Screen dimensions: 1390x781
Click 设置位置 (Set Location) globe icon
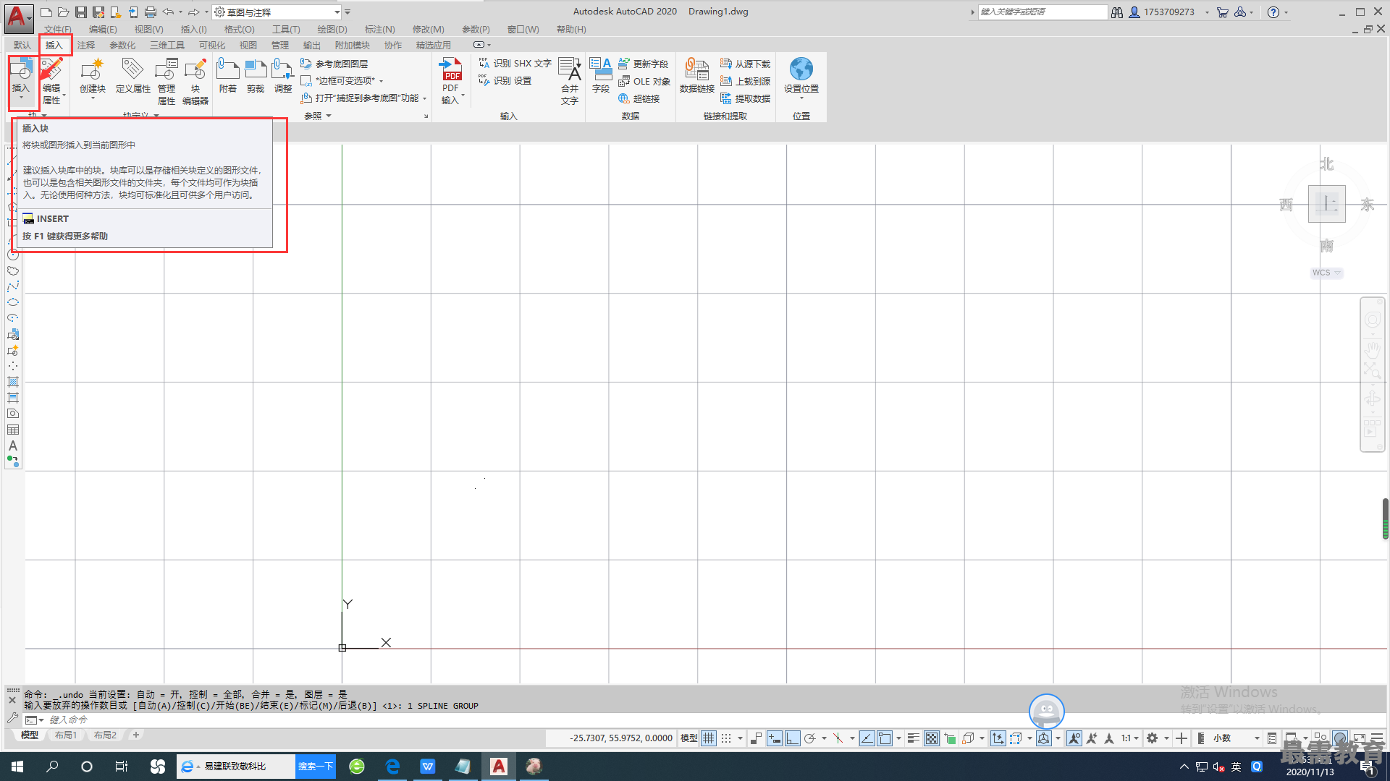tap(801, 69)
